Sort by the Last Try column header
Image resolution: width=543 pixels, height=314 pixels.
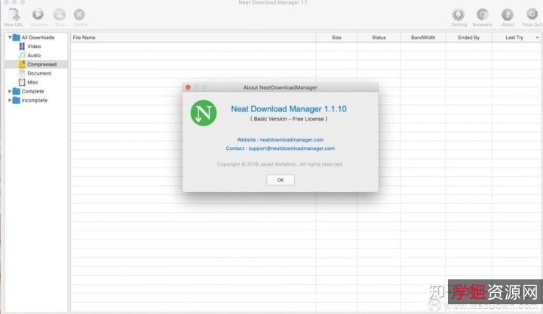coord(514,37)
